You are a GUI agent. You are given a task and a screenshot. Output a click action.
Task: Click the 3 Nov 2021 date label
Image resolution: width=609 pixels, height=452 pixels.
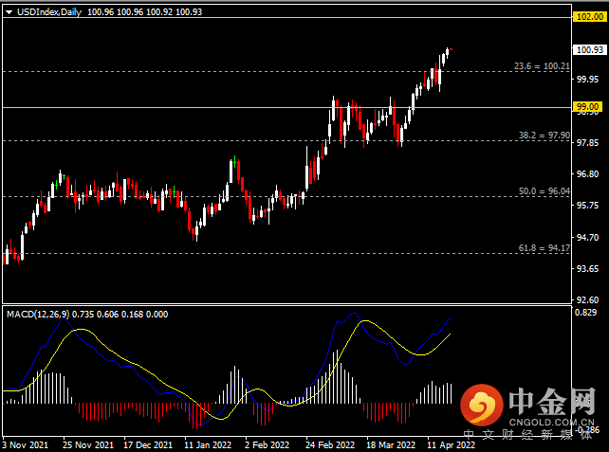tap(26, 445)
